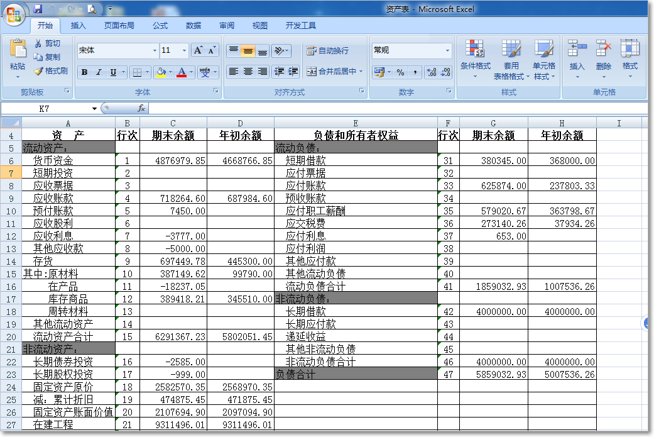
Task: Click the Format Painter (格式刷) icon
Action: [36, 70]
